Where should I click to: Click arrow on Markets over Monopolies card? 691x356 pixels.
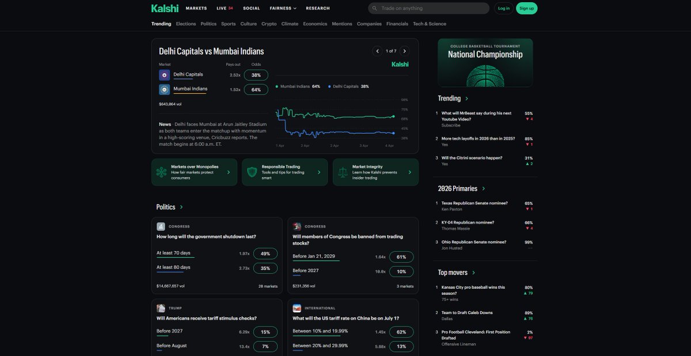tap(228, 172)
